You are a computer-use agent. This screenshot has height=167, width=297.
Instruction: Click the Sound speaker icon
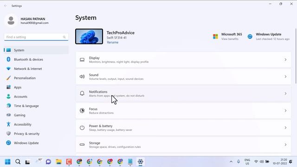[x=82, y=77]
